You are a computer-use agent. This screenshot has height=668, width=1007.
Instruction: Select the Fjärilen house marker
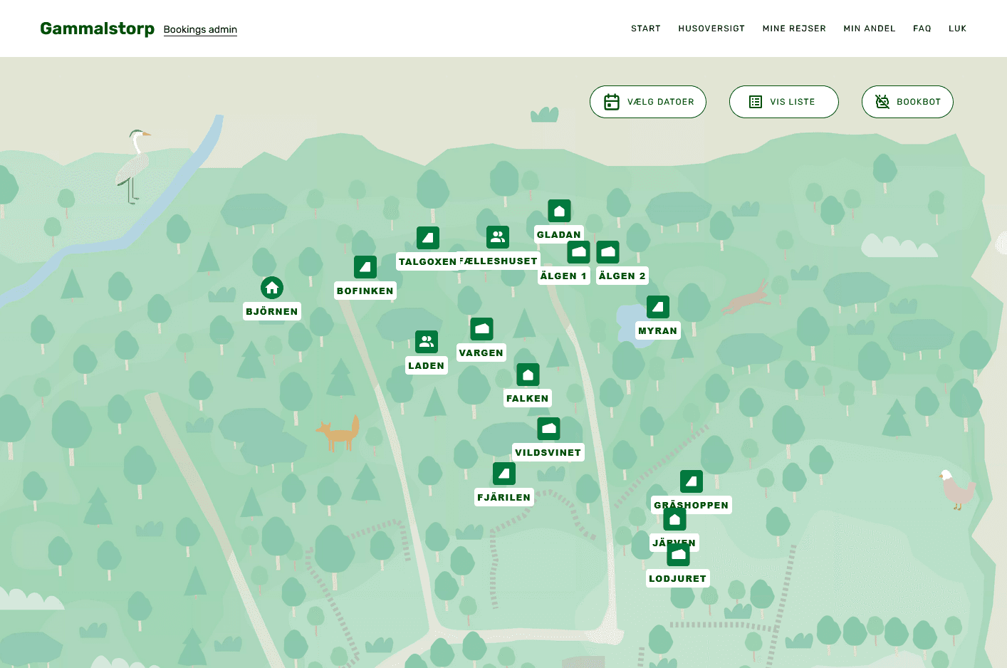504,473
